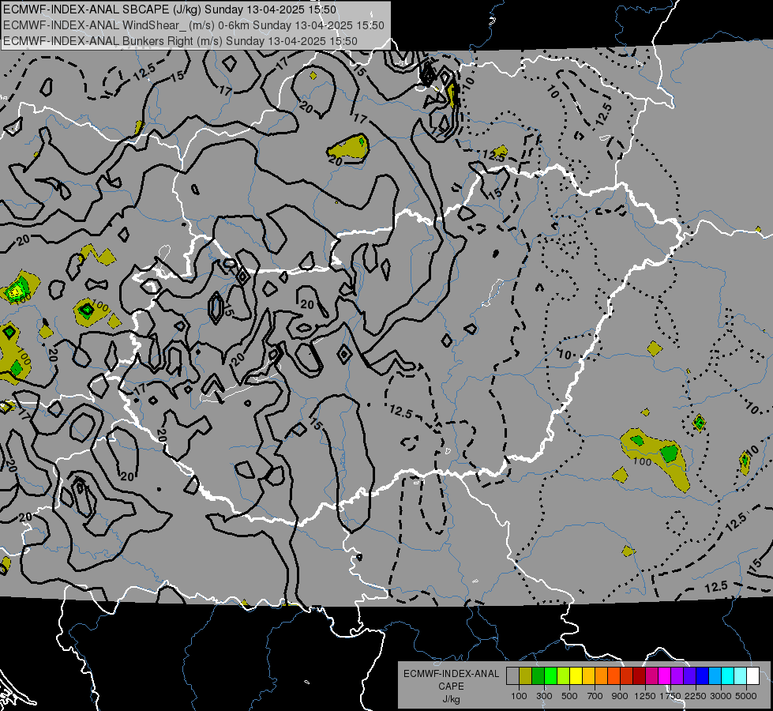Screen dimensions: 773x711
Task: Pick the magenta legend swatch
Action: (x=665, y=676)
